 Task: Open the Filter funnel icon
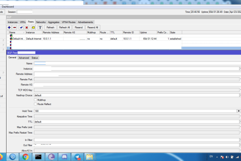click(40, 27)
